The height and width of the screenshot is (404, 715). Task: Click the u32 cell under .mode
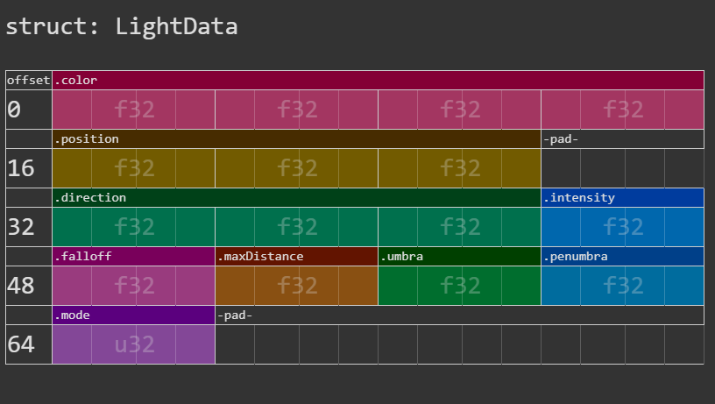(x=133, y=344)
